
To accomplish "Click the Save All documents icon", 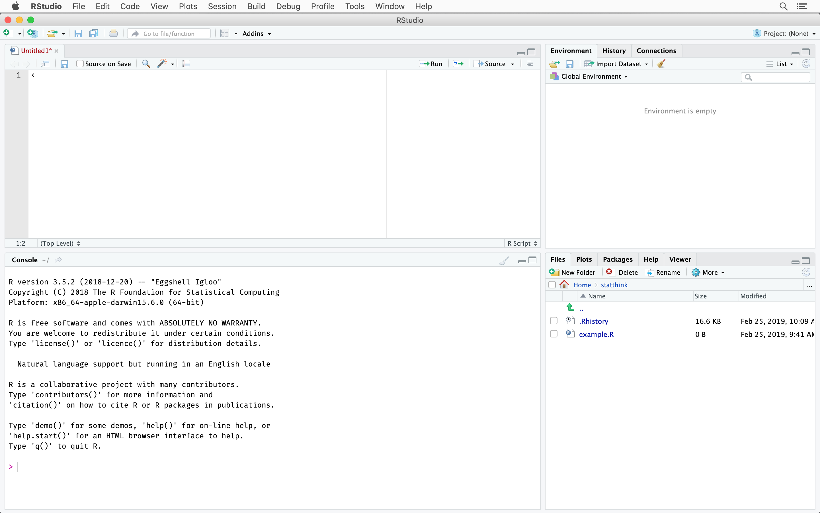I will [x=93, y=34].
